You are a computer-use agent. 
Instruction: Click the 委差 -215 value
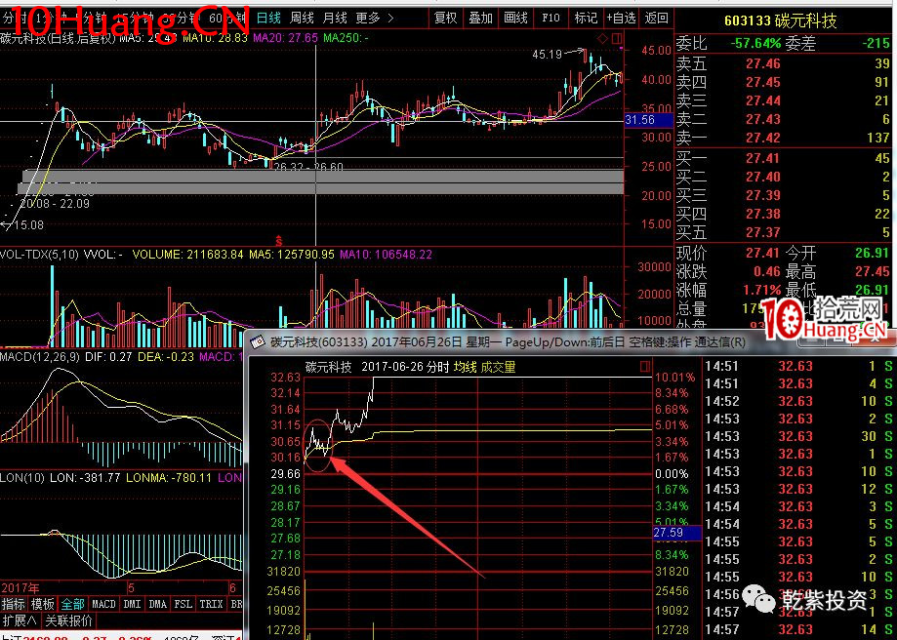[876, 44]
